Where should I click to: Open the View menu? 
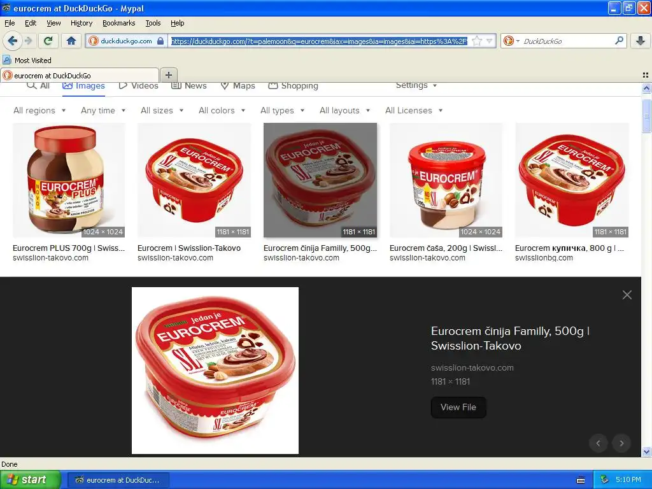[x=53, y=23]
